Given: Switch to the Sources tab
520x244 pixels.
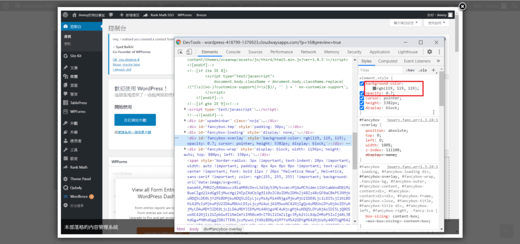Looking at the screenshot, I should pyautogui.click(x=255, y=52).
